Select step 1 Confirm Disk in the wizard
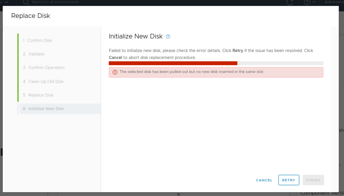 pos(40,40)
